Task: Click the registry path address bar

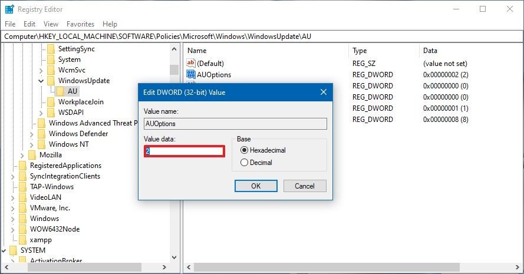Action: pos(262,37)
